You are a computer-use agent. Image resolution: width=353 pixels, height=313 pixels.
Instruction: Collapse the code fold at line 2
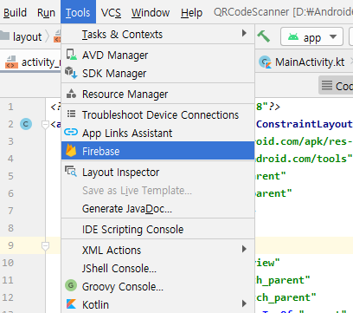(45, 125)
